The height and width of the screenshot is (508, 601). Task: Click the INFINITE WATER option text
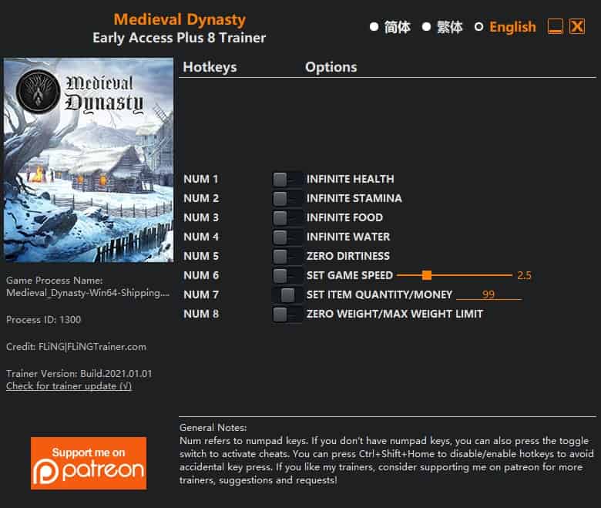tap(348, 237)
